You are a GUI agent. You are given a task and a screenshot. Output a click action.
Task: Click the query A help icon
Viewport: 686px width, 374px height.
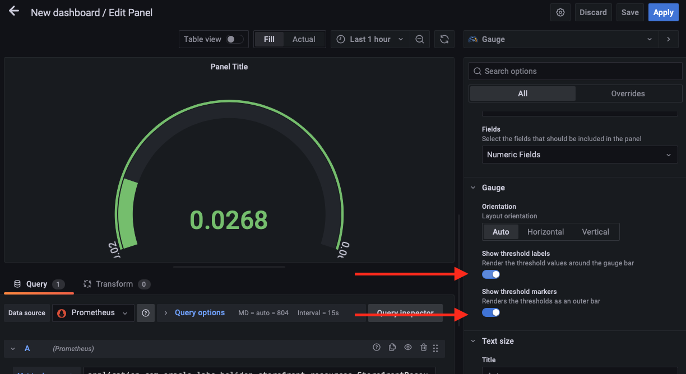(x=377, y=348)
